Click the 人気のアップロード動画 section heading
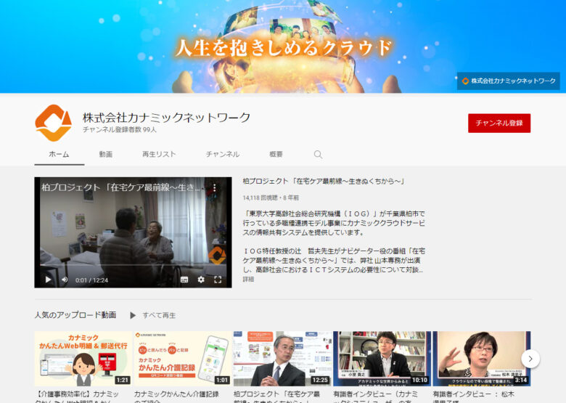Viewport: 566px width, 403px height. coord(75,315)
